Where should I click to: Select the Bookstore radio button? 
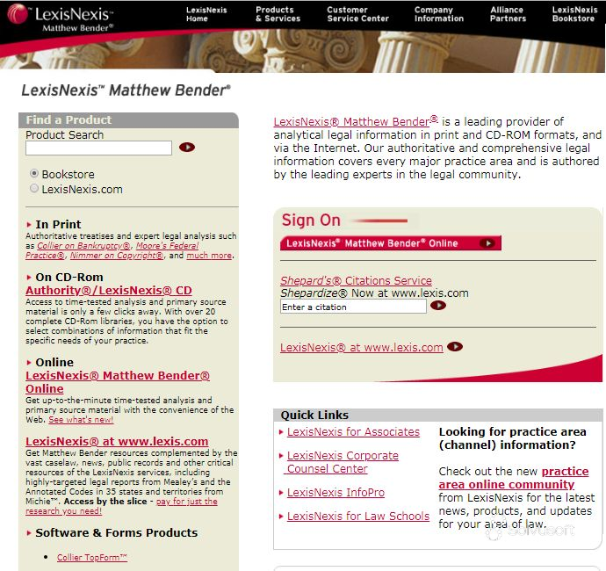[34, 174]
